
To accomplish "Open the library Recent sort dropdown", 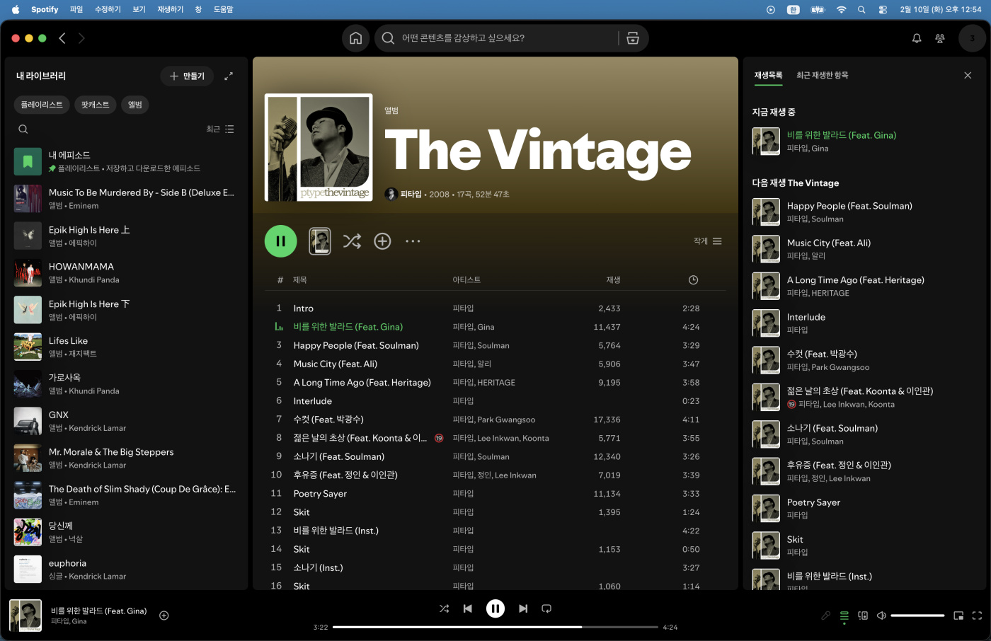I will [x=219, y=129].
